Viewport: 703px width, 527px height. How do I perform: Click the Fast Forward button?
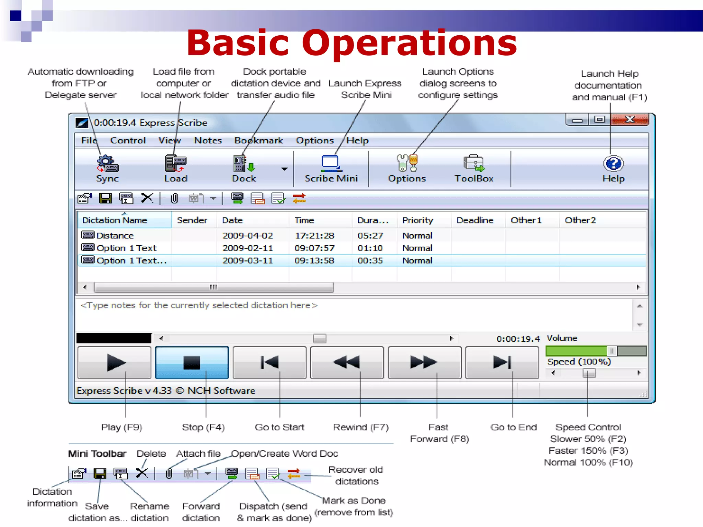[425, 363]
